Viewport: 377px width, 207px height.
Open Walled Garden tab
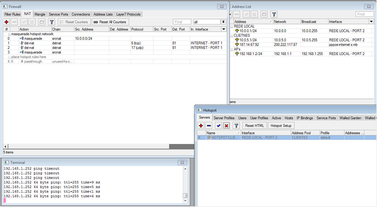click(x=350, y=118)
